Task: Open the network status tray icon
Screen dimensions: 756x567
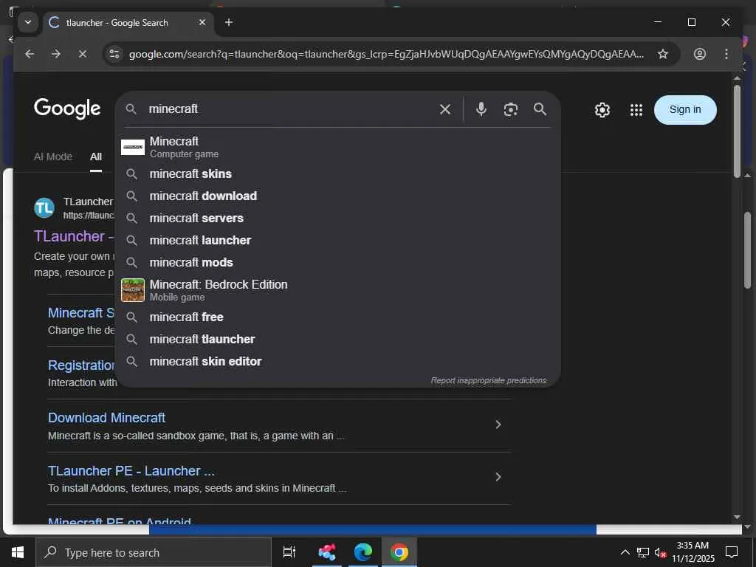Action: coord(643,552)
